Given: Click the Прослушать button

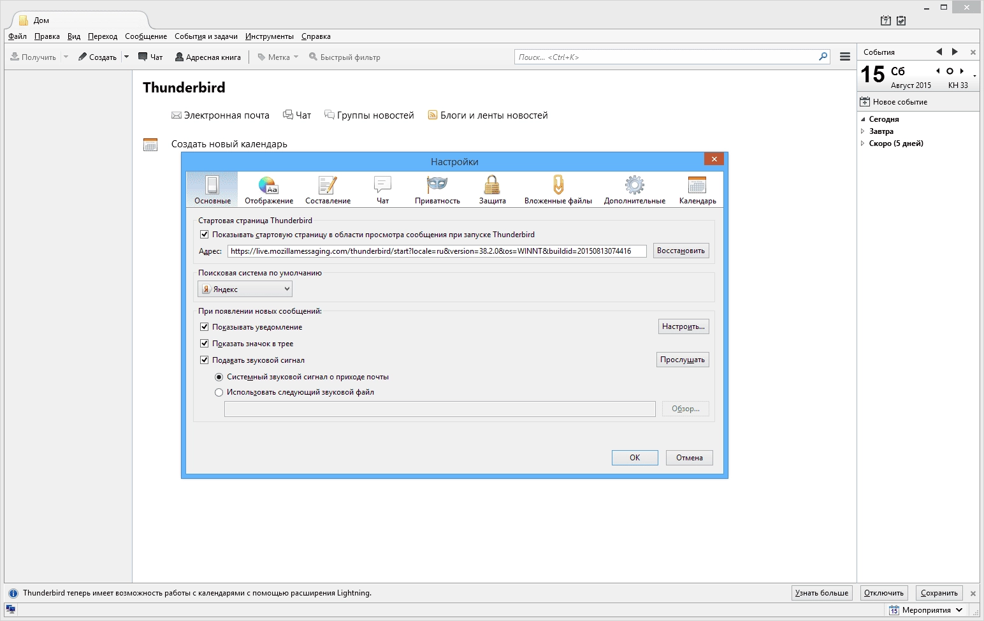Looking at the screenshot, I should [683, 360].
